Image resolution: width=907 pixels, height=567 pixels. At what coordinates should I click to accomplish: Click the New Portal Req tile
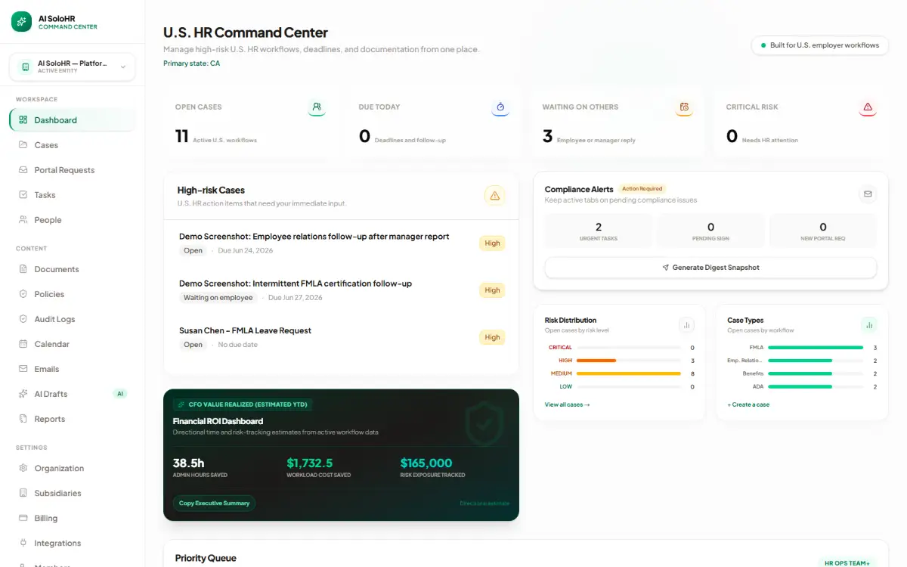coord(823,231)
